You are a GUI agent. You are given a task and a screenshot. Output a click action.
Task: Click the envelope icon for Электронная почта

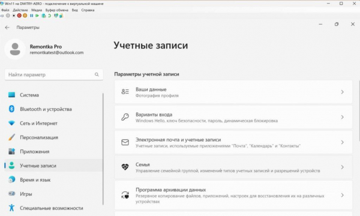pyautogui.click(x=125, y=142)
